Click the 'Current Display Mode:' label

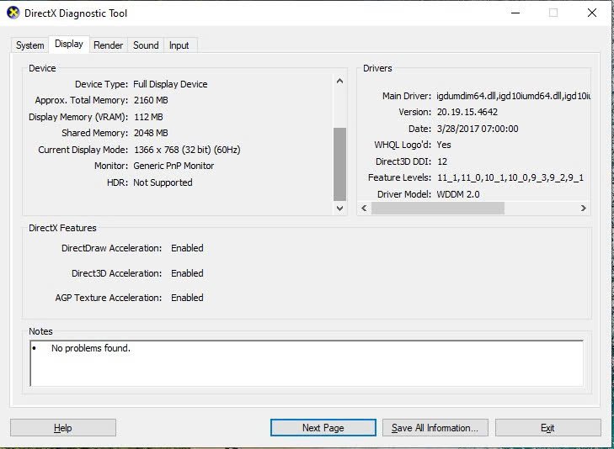coord(83,150)
